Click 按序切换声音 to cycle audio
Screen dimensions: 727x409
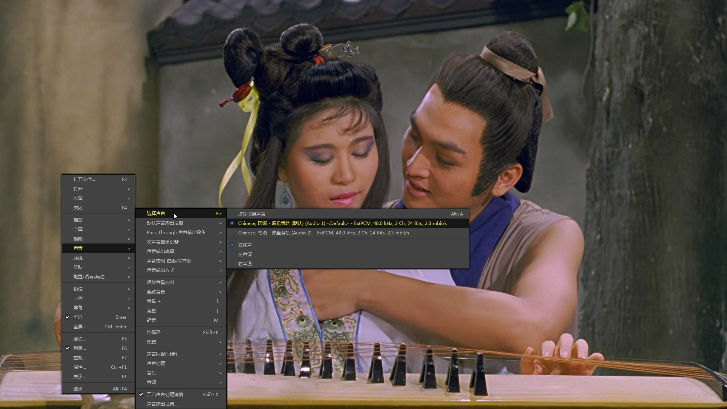[x=348, y=214]
